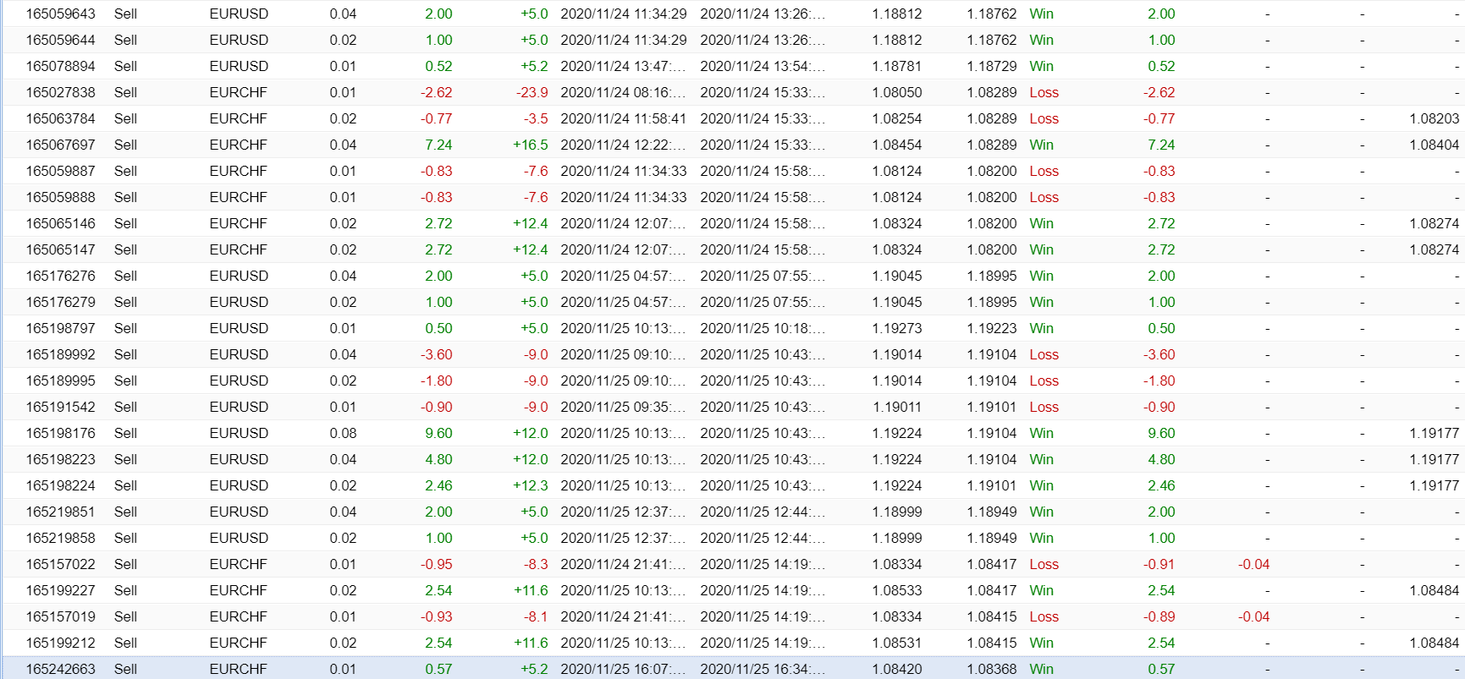Screen dimensions: 1465x679
Task: Select order 165199212
Action: pyautogui.click(x=60, y=643)
